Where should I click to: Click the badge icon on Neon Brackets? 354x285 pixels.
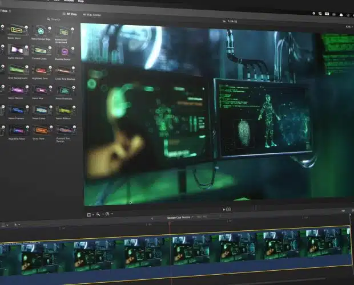74,87
